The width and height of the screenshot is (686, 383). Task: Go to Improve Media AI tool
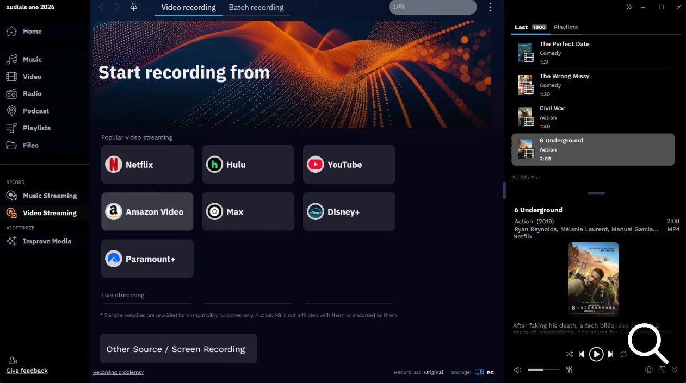[47, 241]
